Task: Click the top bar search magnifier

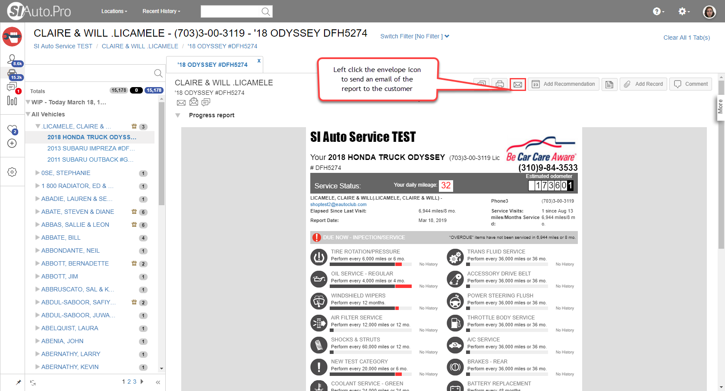Action: tap(266, 12)
